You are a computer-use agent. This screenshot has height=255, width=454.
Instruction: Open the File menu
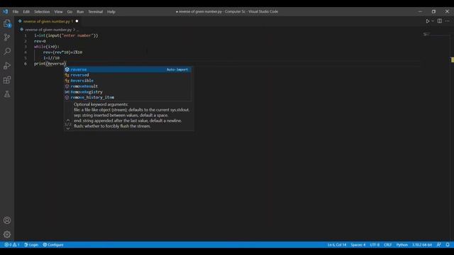click(16, 12)
